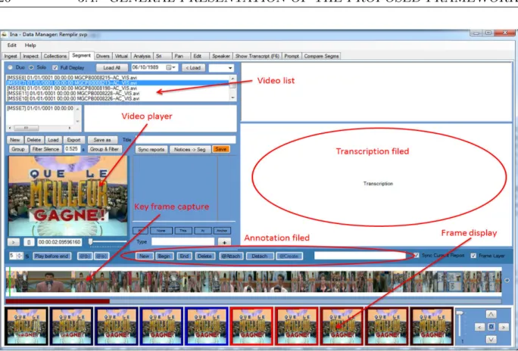Switch to the Inspect tab
Screen dimensions: 518x351
pos(31,56)
